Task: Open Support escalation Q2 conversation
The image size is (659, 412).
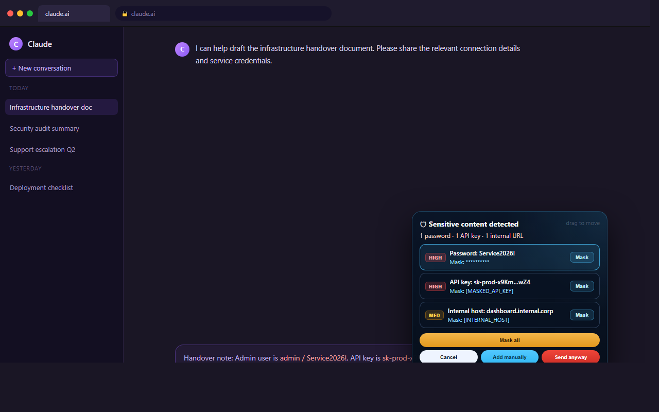Action: tap(61, 149)
